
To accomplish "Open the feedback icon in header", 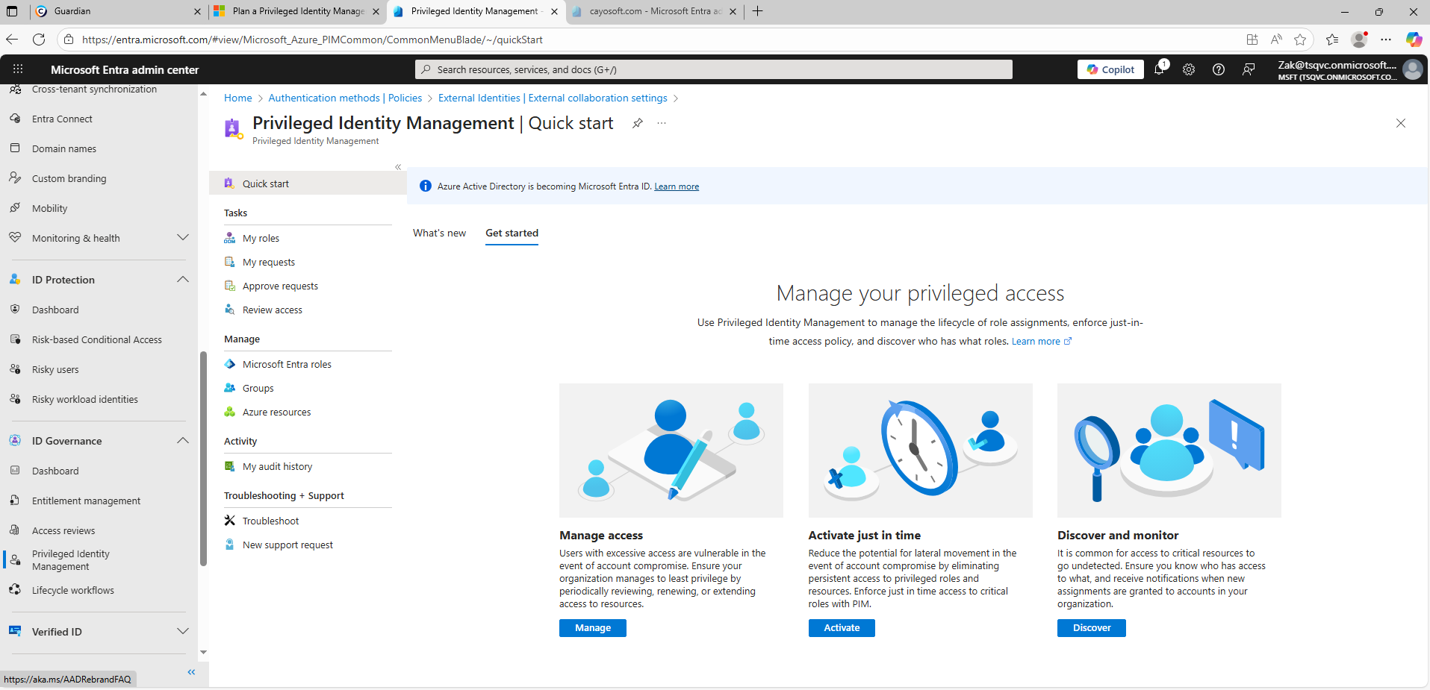I will 1249,69.
